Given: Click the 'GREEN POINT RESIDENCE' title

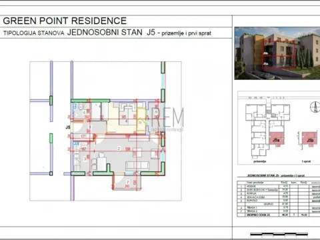Looking at the screenshot, I should click(65, 21).
